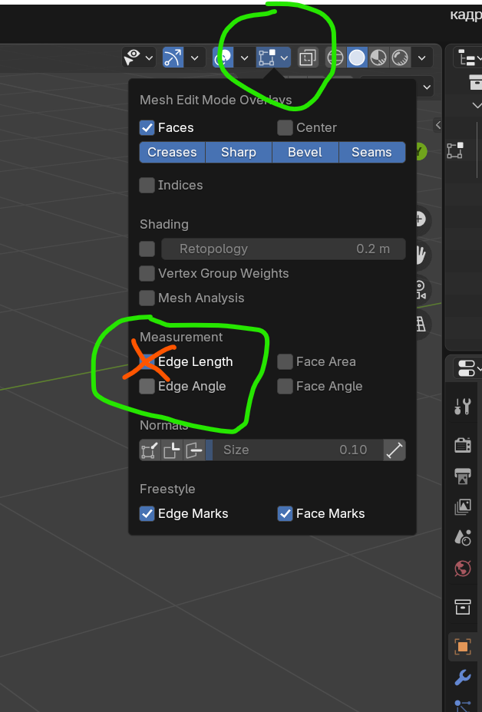Uncheck the Edge Marks Freestyle option
The height and width of the screenshot is (712, 482).
pos(147,514)
